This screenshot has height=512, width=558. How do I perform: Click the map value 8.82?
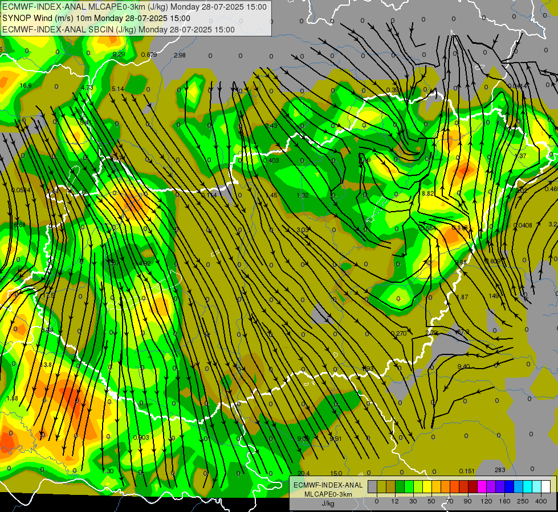[x=427, y=193]
